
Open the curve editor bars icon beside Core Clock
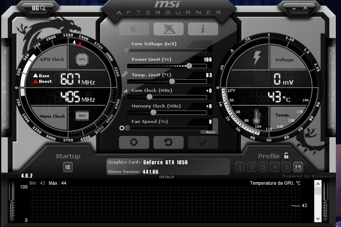click(125, 91)
